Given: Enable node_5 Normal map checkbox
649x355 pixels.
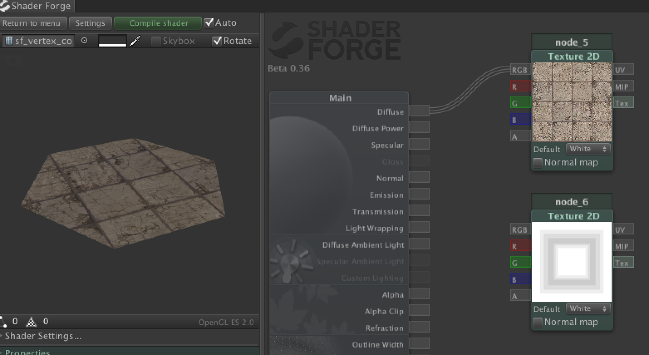Looking at the screenshot, I should (538, 163).
